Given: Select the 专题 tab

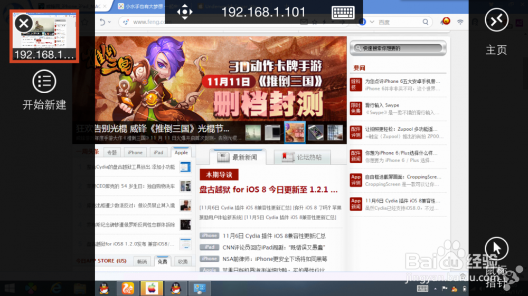Looking at the screenshot, I should [x=112, y=152].
